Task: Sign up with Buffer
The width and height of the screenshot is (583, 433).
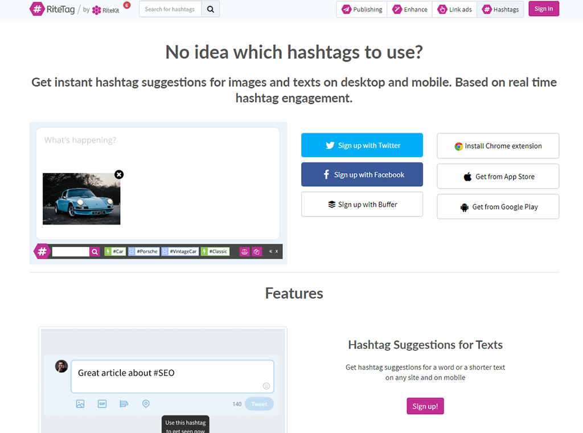Action: click(x=362, y=204)
